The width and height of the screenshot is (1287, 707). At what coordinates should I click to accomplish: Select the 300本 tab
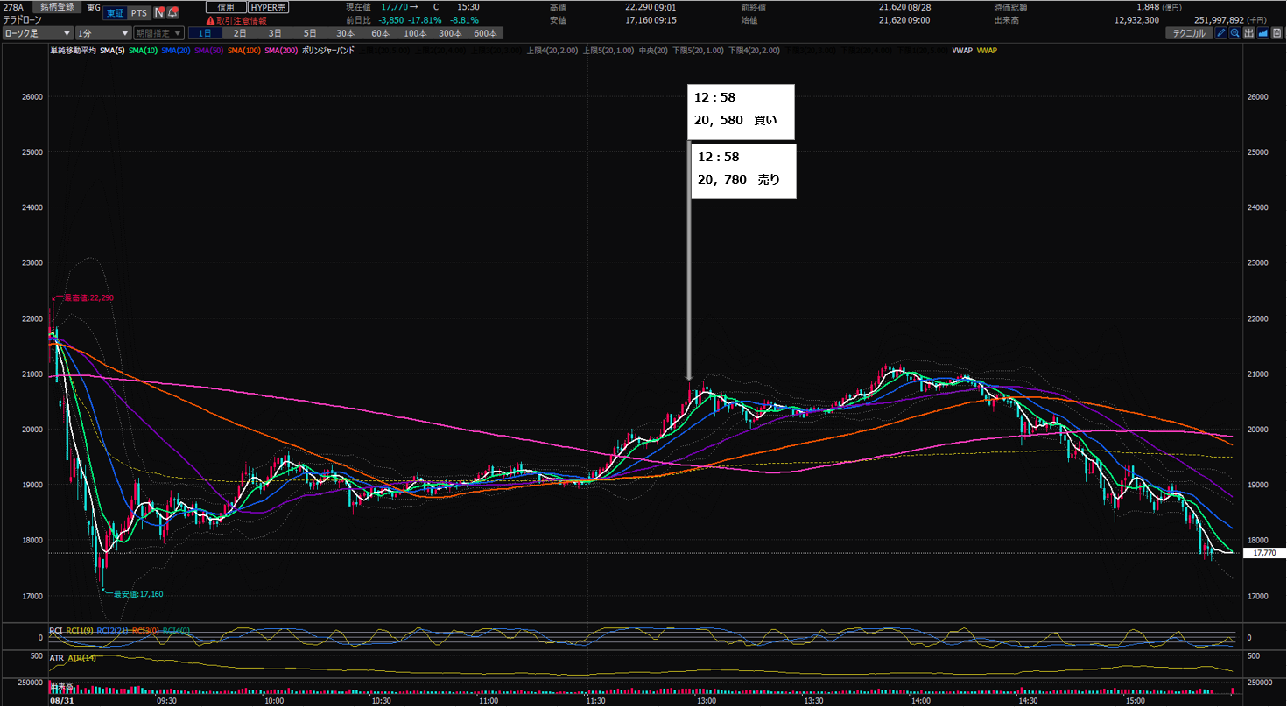[450, 33]
